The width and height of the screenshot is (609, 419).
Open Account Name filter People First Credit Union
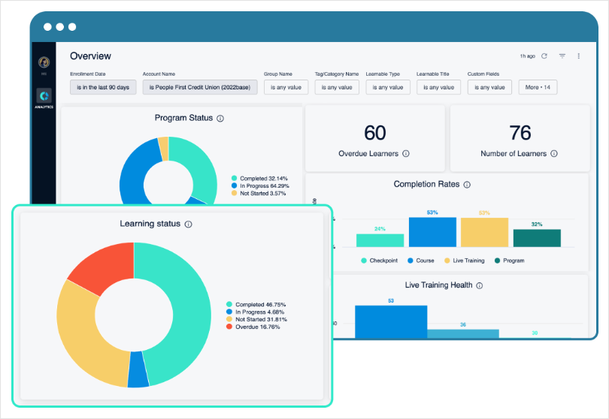pos(200,87)
